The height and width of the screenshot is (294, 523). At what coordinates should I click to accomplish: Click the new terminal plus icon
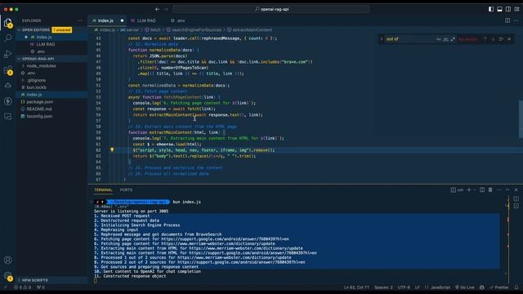click(469, 189)
